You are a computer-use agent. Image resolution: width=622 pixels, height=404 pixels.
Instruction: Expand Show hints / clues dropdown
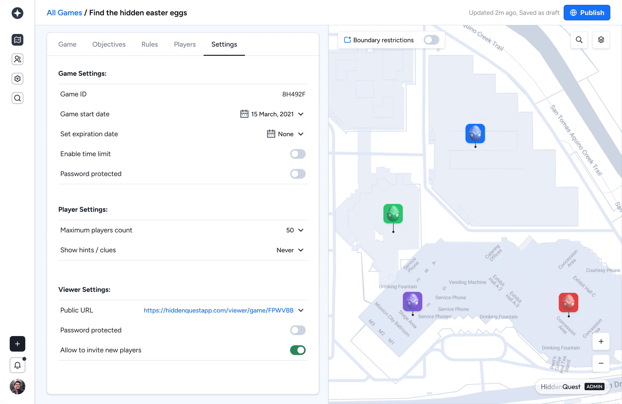(301, 250)
